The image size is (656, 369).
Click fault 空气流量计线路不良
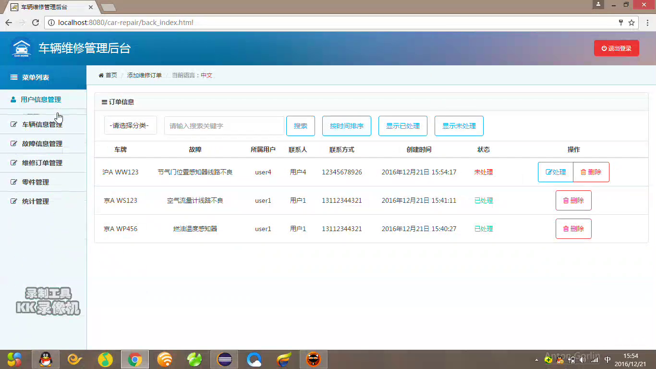pyautogui.click(x=195, y=200)
